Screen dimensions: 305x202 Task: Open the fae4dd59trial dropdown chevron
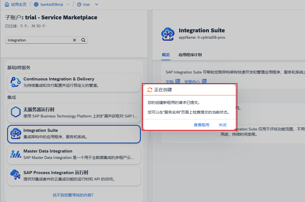68,4
